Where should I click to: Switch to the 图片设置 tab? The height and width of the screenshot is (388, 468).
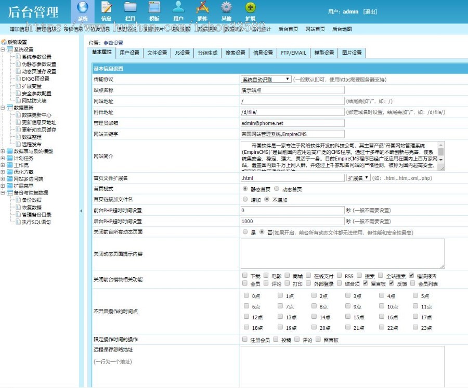point(352,53)
